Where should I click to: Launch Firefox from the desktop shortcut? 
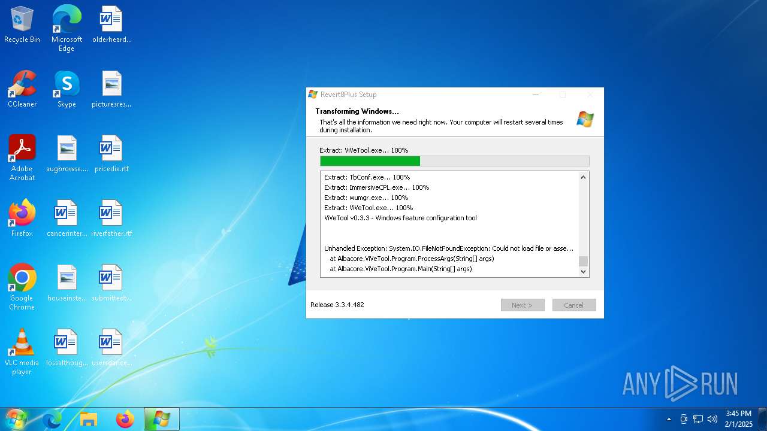coord(22,218)
